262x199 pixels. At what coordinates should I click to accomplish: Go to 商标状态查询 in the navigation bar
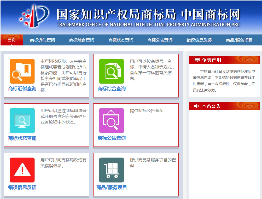pyautogui.click(x=121, y=40)
